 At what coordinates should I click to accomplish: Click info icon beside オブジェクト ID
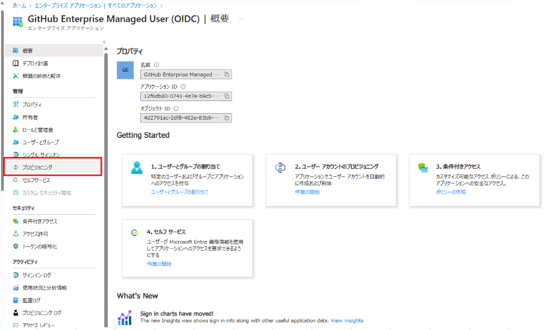(176, 108)
